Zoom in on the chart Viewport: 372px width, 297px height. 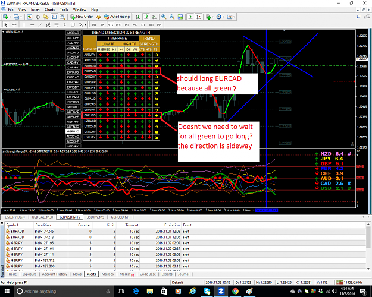[164, 17]
